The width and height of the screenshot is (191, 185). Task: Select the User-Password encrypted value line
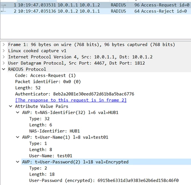click(104, 180)
